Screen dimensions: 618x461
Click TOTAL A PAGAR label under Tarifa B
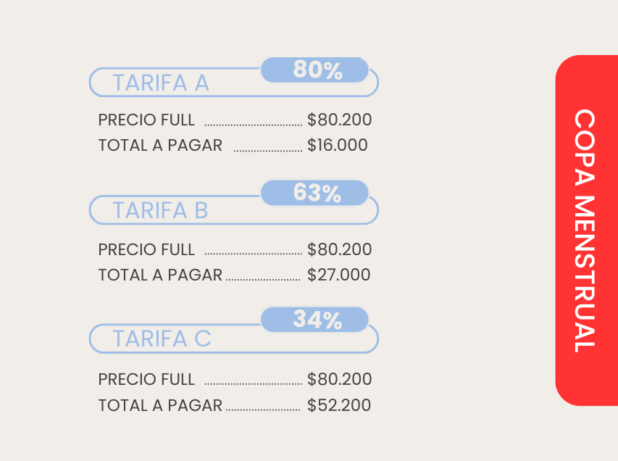(x=160, y=275)
